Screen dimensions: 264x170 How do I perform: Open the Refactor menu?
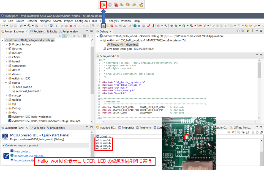click(32, 21)
